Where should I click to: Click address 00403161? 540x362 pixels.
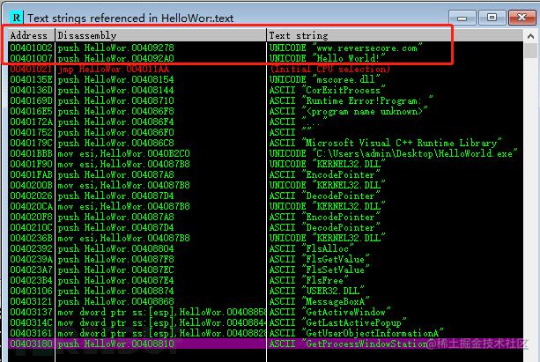point(32,333)
